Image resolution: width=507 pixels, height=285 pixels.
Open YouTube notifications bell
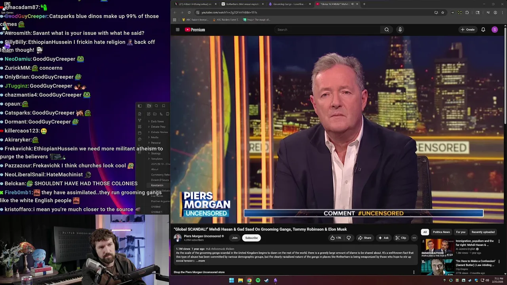[x=483, y=30]
